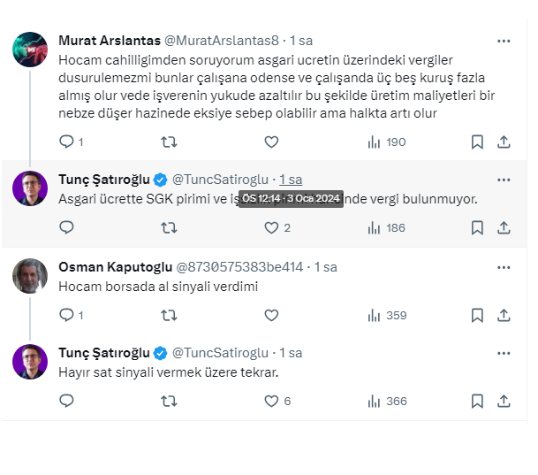Click the "1 sa" timestamp on Murat's tweet
Viewport: 538px width, 475px height.
pyautogui.click(x=301, y=41)
